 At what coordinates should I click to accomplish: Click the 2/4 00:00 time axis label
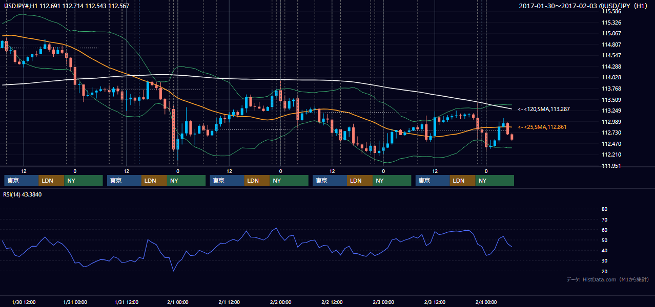click(x=486, y=302)
